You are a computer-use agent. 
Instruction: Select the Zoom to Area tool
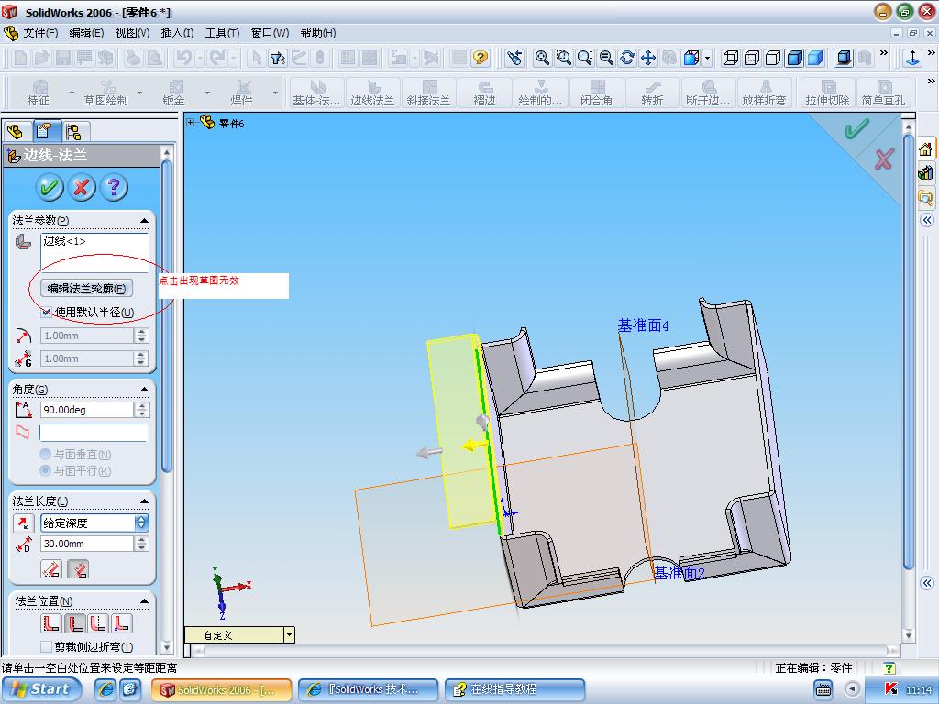[x=564, y=58]
